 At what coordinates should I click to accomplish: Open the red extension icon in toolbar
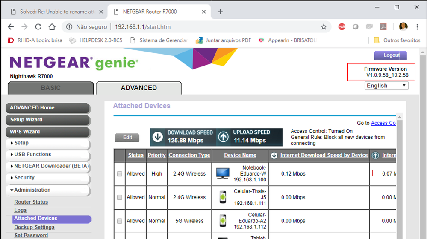342,26
